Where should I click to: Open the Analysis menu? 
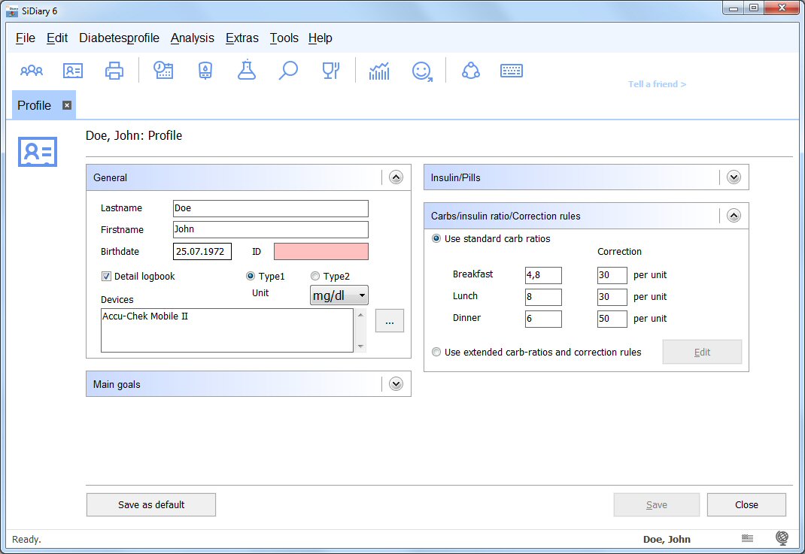click(x=192, y=38)
